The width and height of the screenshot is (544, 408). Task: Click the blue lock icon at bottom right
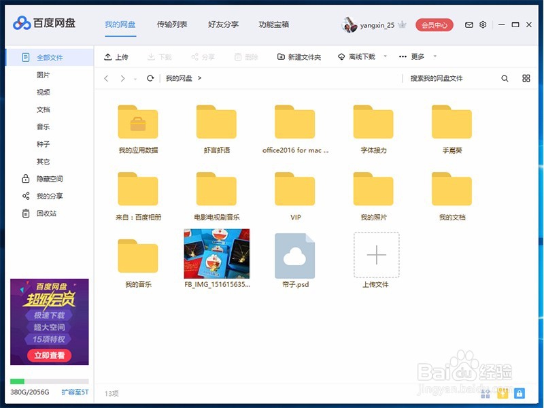click(520, 393)
